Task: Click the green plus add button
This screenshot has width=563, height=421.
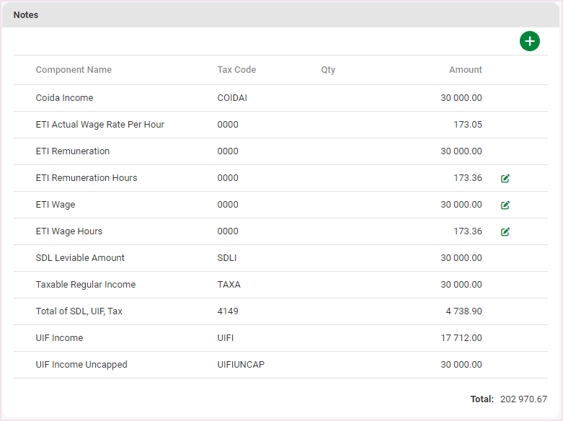Action: [530, 41]
